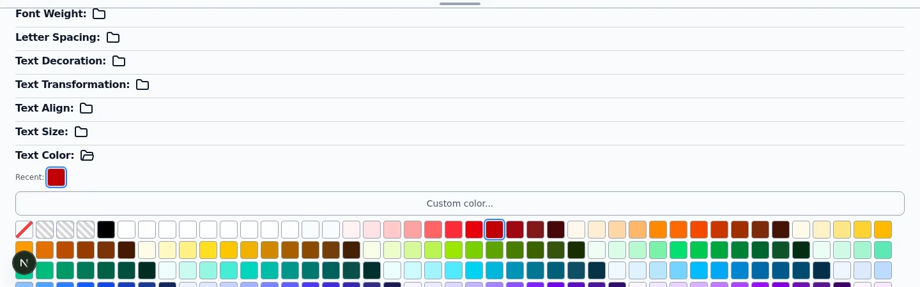This screenshot has width=920, height=287.
Task: Grab the panel handle bar at top
Action: click(x=460, y=4)
